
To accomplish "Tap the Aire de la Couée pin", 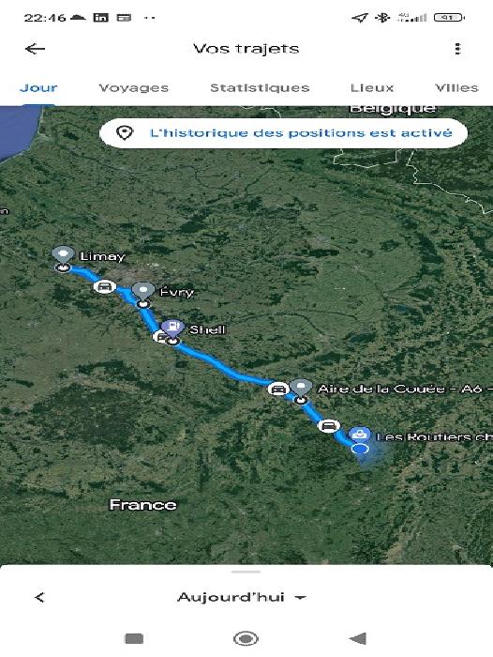I will (301, 387).
